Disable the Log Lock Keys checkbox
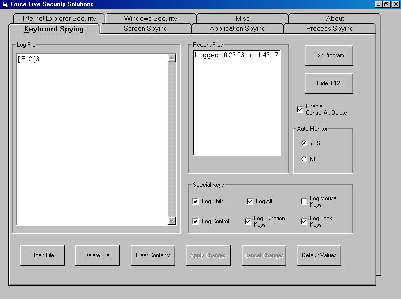Viewport: 401px width, 300px height. [304, 221]
